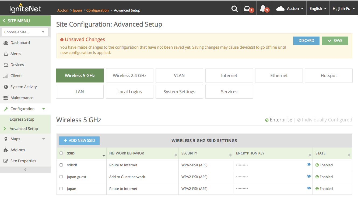
Task: Open the search icon in the top bar
Action: 234,8
